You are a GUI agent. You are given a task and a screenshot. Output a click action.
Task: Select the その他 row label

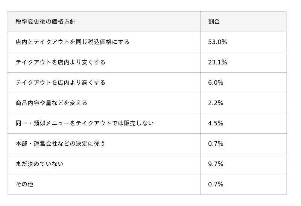[24, 184]
